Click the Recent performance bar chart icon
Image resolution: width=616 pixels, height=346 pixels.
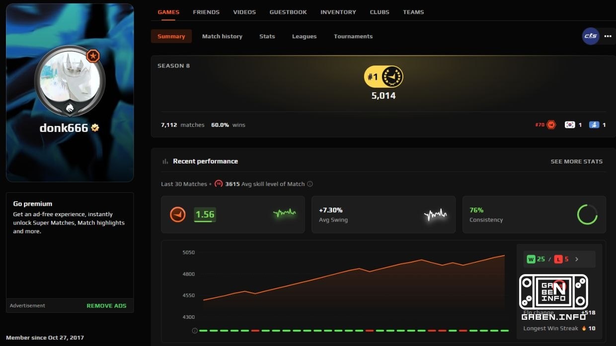click(165, 162)
